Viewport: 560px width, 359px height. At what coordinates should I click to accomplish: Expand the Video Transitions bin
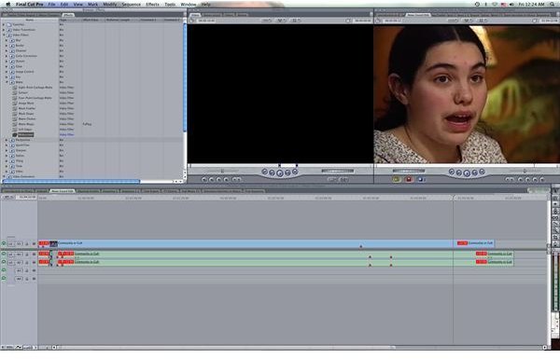click(4, 30)
